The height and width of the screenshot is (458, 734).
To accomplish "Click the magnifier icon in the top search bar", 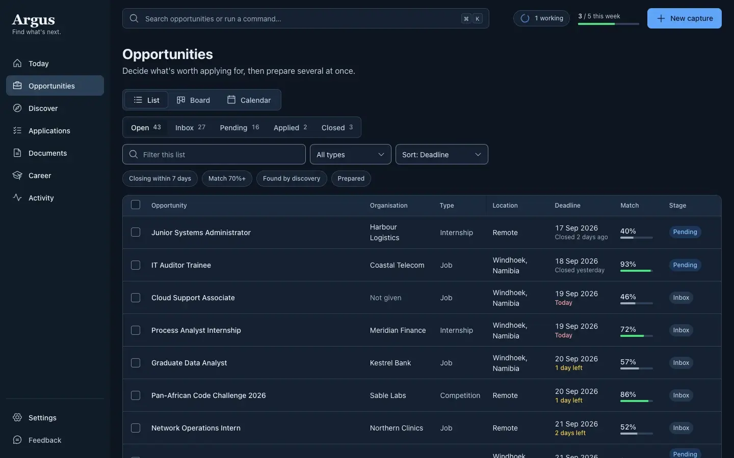I will [x=134, y=18].
